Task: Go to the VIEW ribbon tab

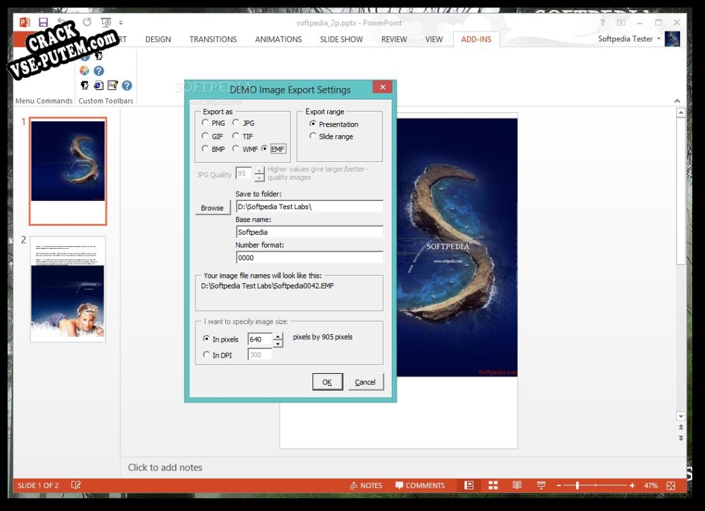Action: (x=434, y=40)
